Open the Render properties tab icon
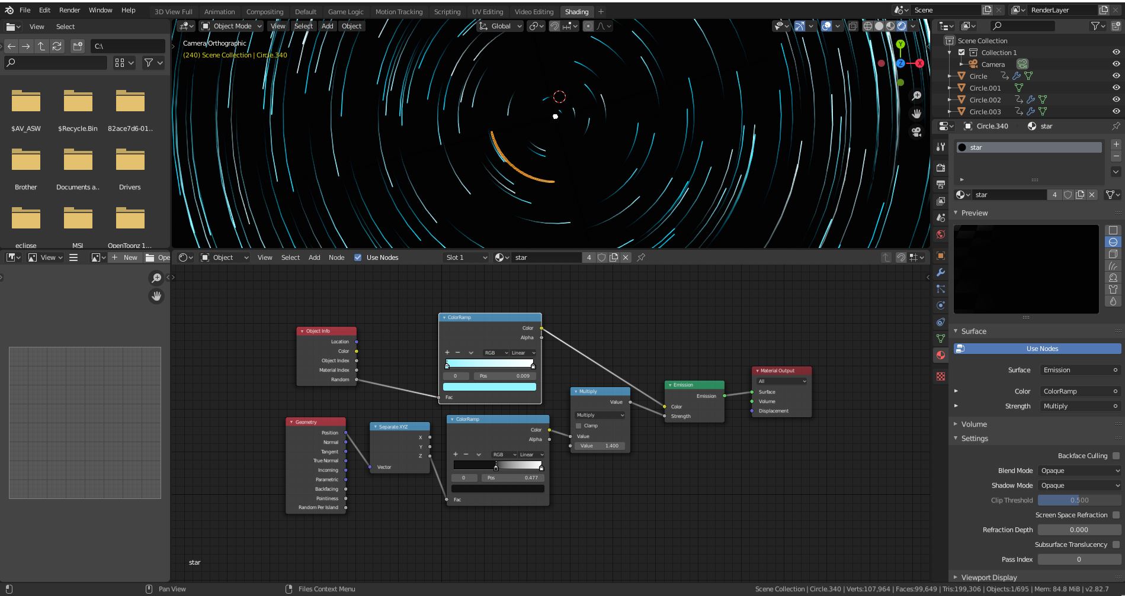Image resolution: width=1125 pixels, height=596 pixels. coord(940,168)
